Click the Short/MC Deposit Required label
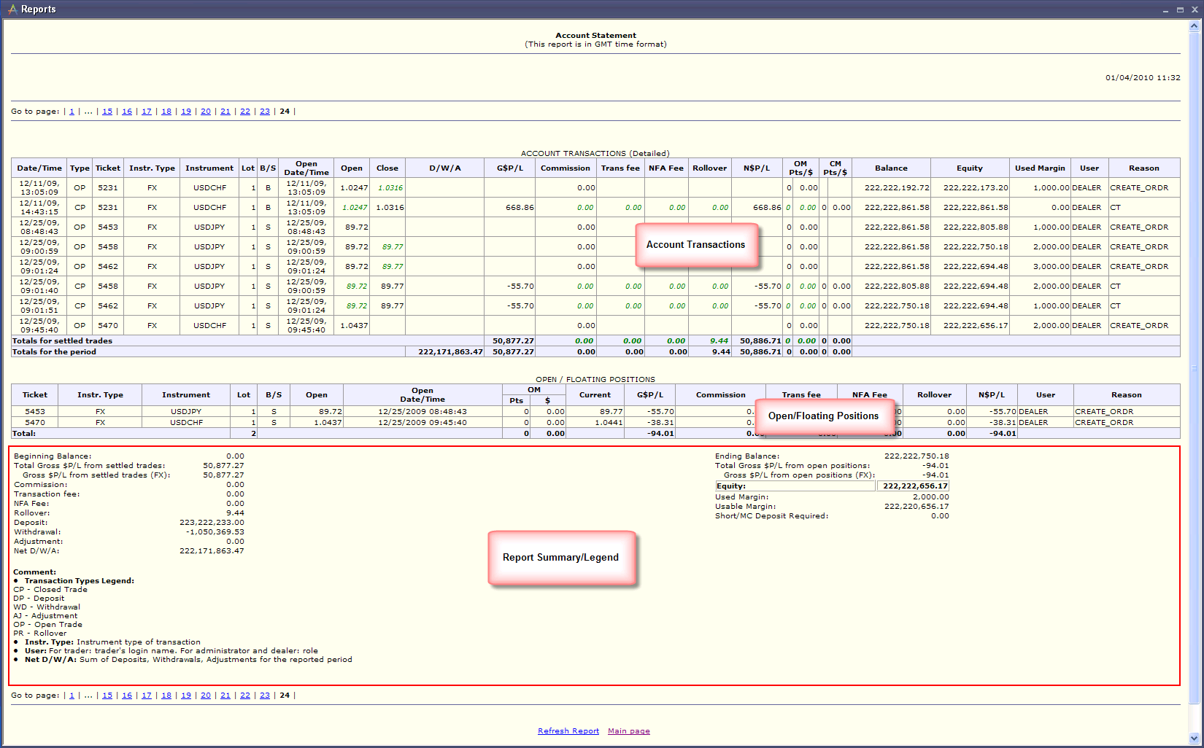Screen dimensions: 1204x748 [x=771, y=516]
